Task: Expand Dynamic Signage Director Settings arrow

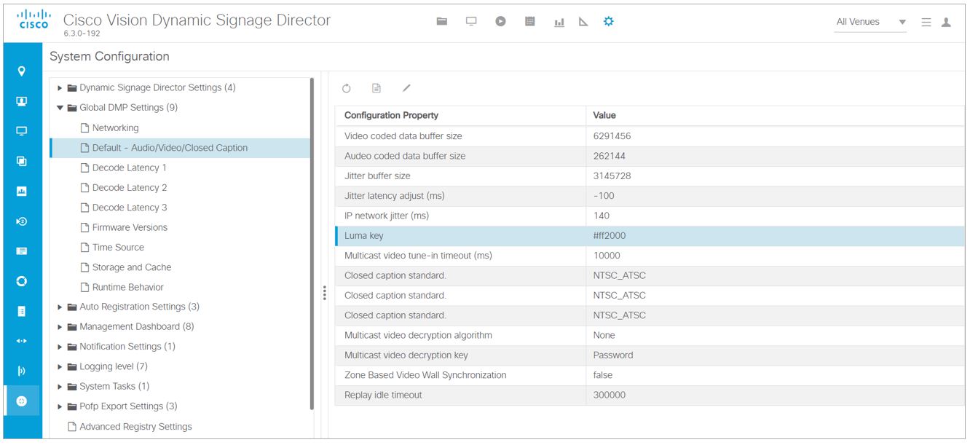Action: click(60, 88)
